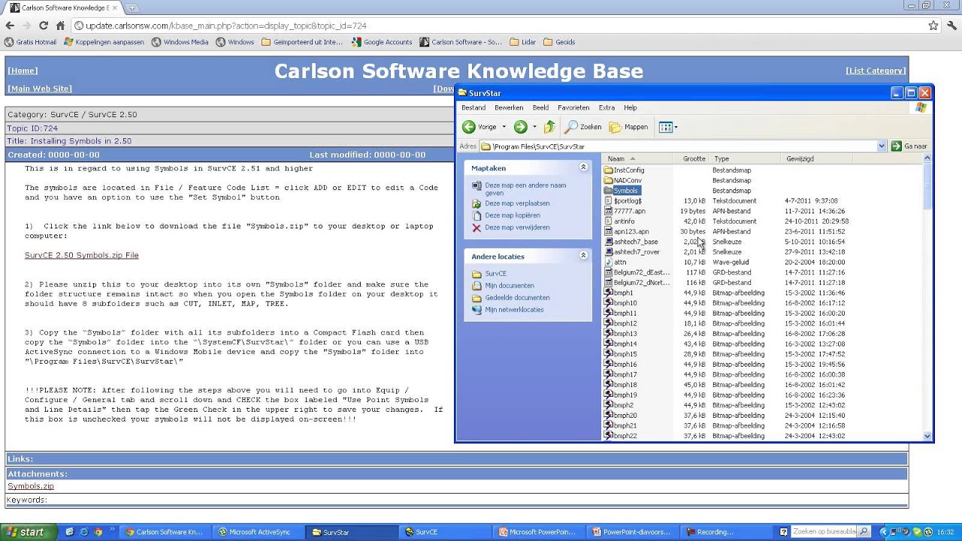
Task: Select the bmph1 bitmap icon
Action: pos(609,293)
